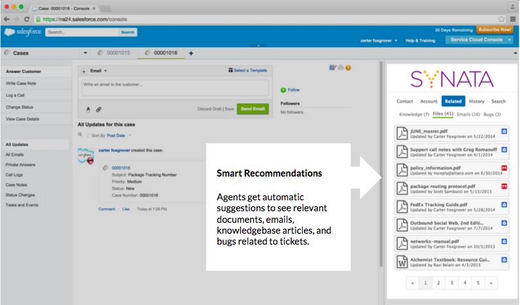Click the Select a Template link
Image resolution: width=520 pixels, height=305 pixels.
[x=251, y=70]
